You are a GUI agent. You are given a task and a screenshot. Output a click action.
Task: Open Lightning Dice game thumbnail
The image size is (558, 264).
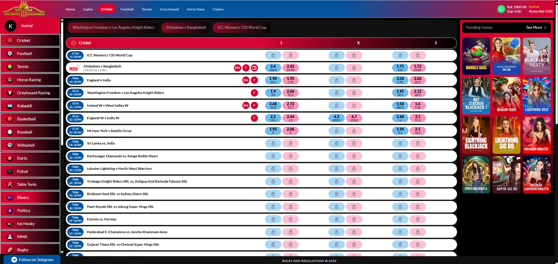click(x=537, y=96)
